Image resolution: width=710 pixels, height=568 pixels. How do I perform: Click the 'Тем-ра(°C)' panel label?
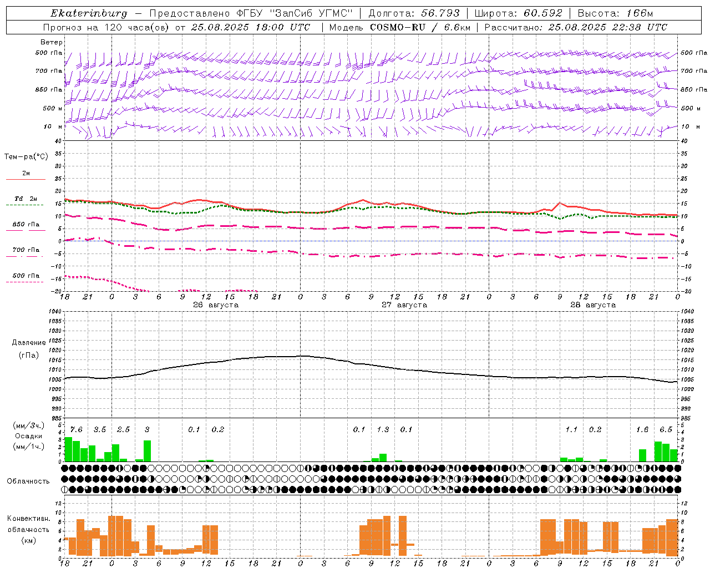tap(26, 156)
